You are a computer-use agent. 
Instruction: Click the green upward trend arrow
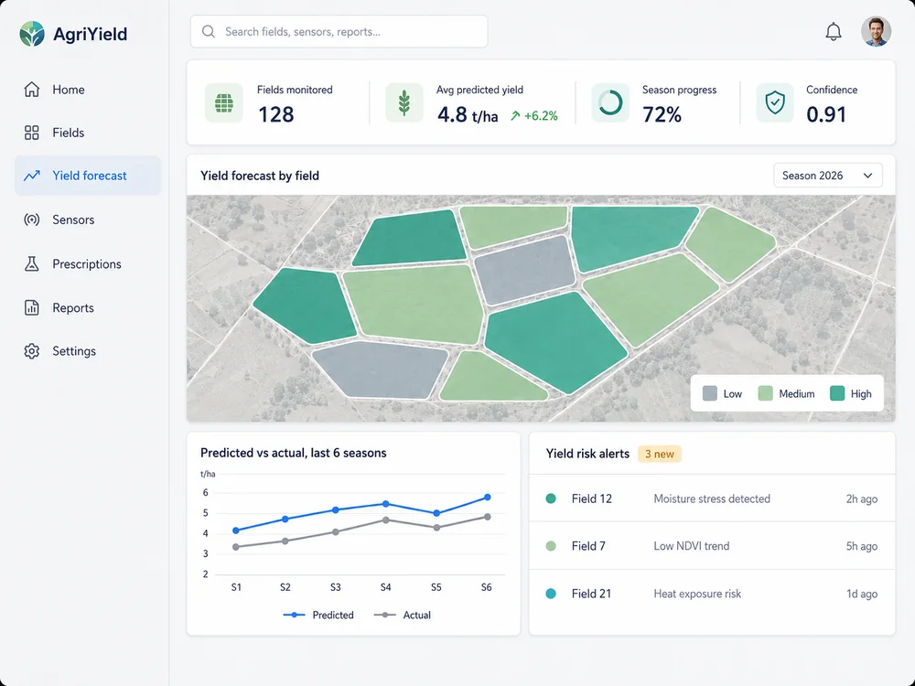[515, 115]
